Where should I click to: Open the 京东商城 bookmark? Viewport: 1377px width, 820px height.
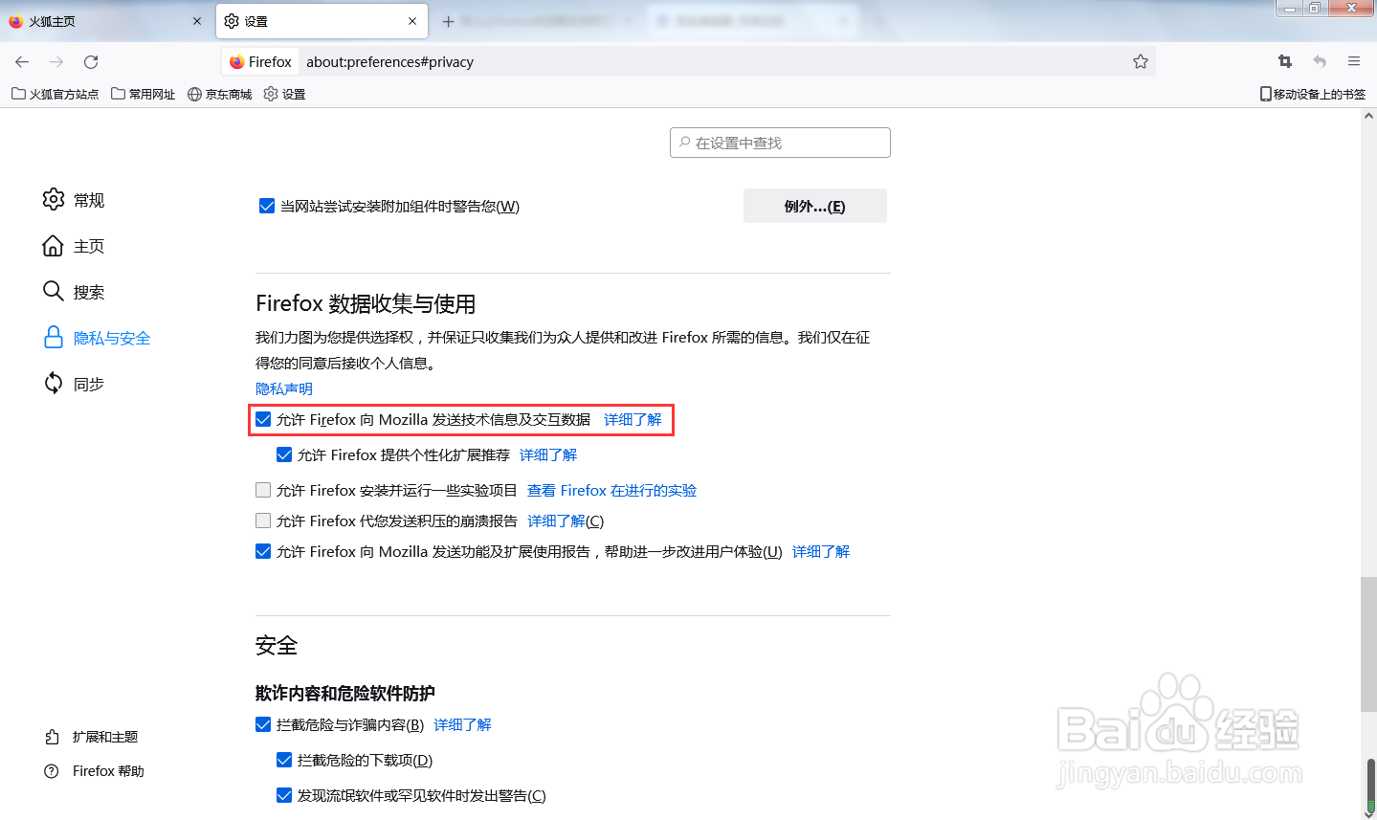pos(220,94)
